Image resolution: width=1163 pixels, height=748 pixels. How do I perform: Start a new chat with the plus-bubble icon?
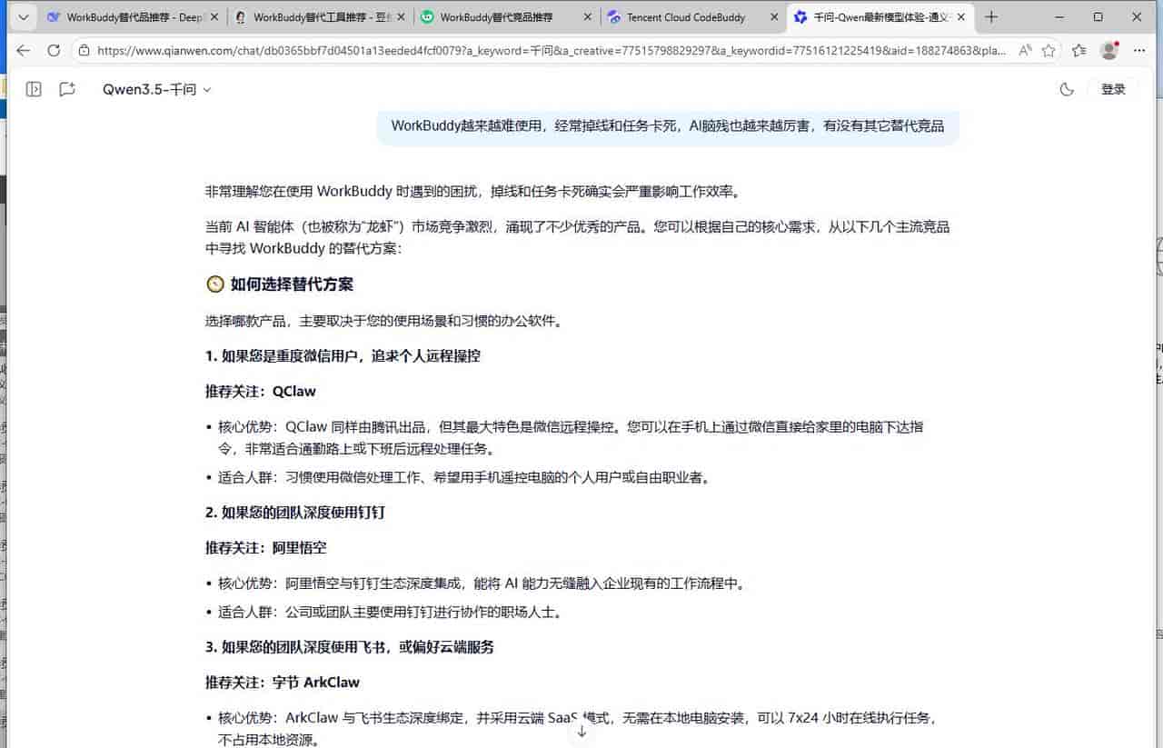(x=66, y=89)
